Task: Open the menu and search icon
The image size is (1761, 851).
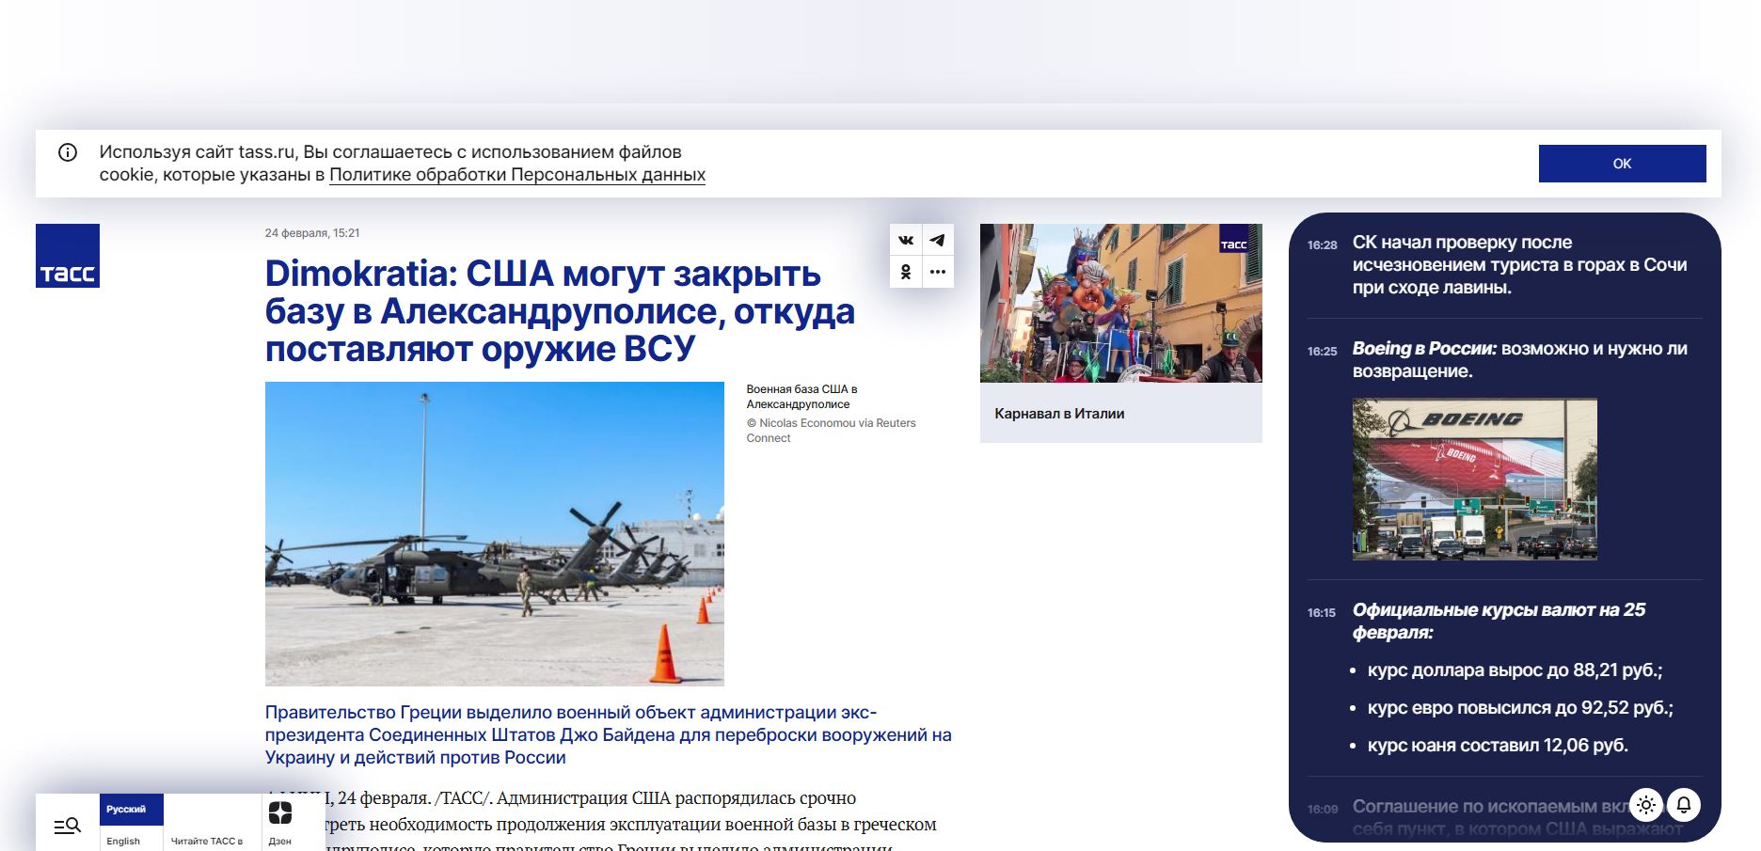Action: tap(68, 826)
